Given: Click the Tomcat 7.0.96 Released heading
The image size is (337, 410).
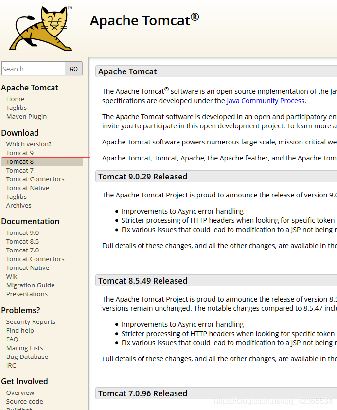Looking at the screenshot, I should point(143,393).
